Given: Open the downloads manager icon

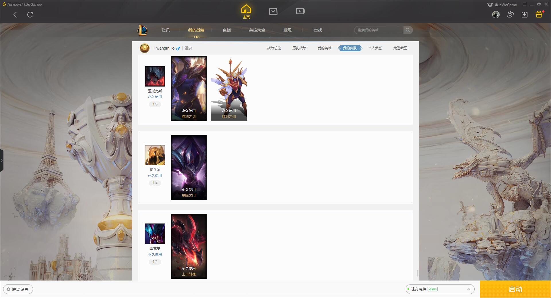Looking at the screenshot, I should [525, 15].
